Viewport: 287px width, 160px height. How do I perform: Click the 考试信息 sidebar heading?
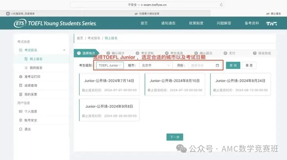click(24, 42)
